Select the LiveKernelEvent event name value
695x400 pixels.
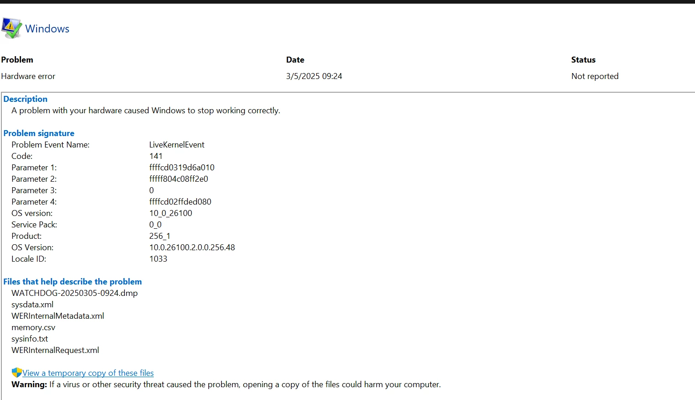pyautogui.click(x=177, y=145)
